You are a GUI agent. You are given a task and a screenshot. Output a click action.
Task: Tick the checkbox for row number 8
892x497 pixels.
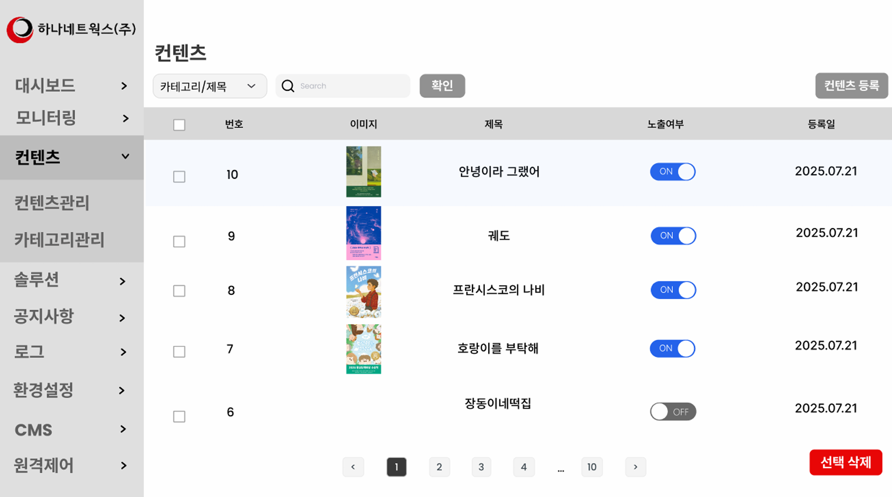point(179,291)
